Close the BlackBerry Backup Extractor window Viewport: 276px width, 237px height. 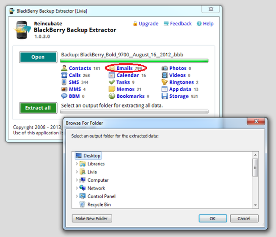point(211,9)
